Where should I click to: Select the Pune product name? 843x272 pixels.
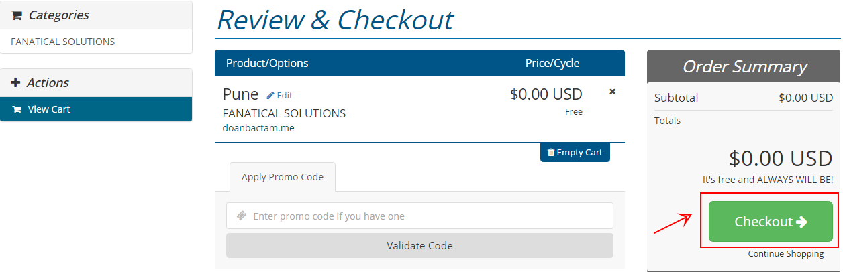tap(240, 94)
